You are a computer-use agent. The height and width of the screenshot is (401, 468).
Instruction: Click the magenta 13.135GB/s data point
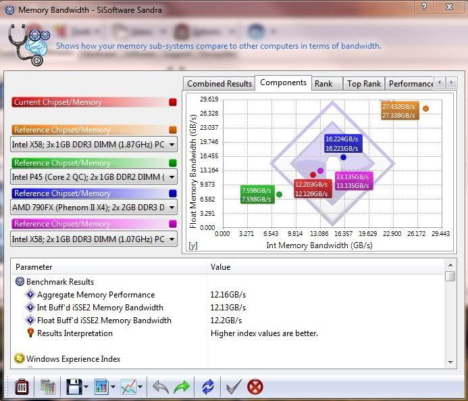(321, 170)
